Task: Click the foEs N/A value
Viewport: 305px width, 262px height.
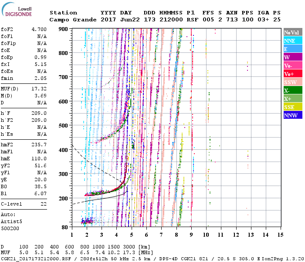Action: [42, 71]
